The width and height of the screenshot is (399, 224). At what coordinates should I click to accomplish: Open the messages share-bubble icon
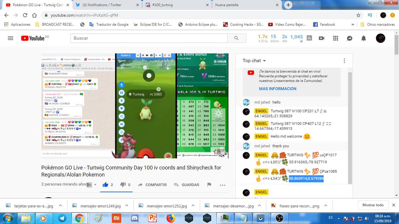point(349,38)
